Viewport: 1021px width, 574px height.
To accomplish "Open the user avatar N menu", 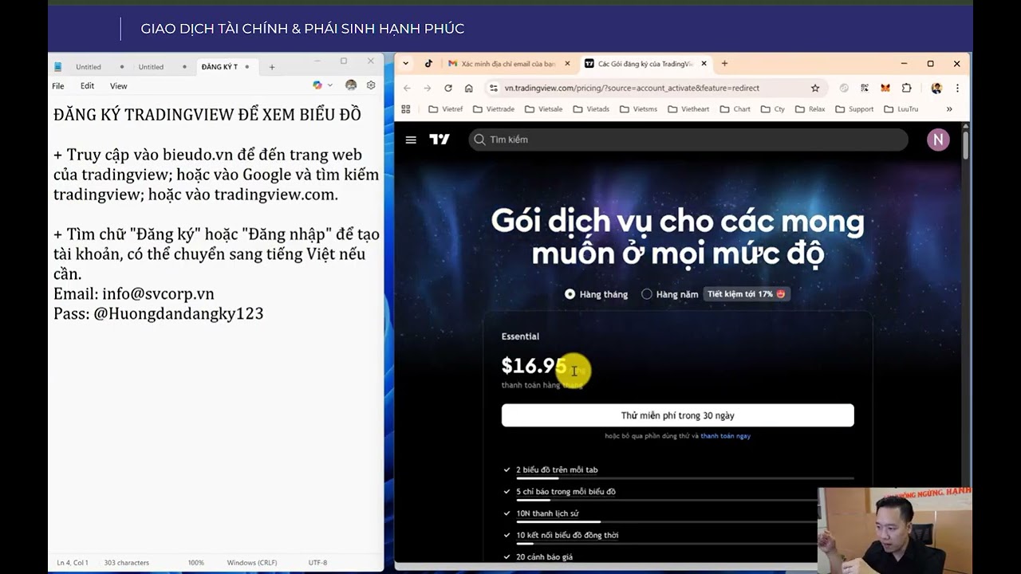I will pyautogui.click(x=938, y=140).
